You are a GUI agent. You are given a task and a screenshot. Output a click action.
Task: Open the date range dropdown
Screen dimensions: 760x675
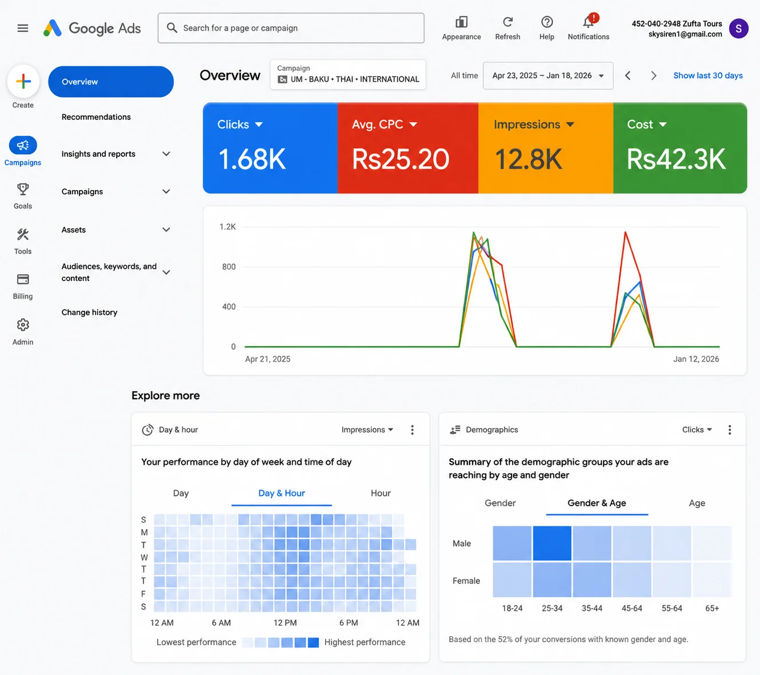click(x=548, y=75)
